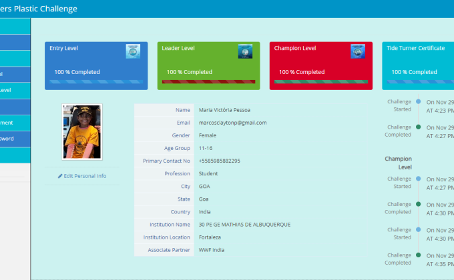Click the email address marcosclaytonp@gmail.com
The width and height of the screenshot is (454, 280).
point(232,123)
